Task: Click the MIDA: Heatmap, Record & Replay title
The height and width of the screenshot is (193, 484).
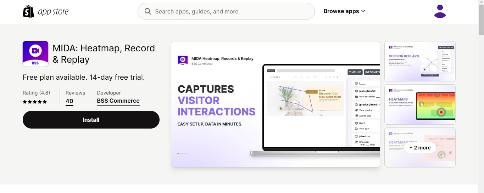Action: point(104,54)
